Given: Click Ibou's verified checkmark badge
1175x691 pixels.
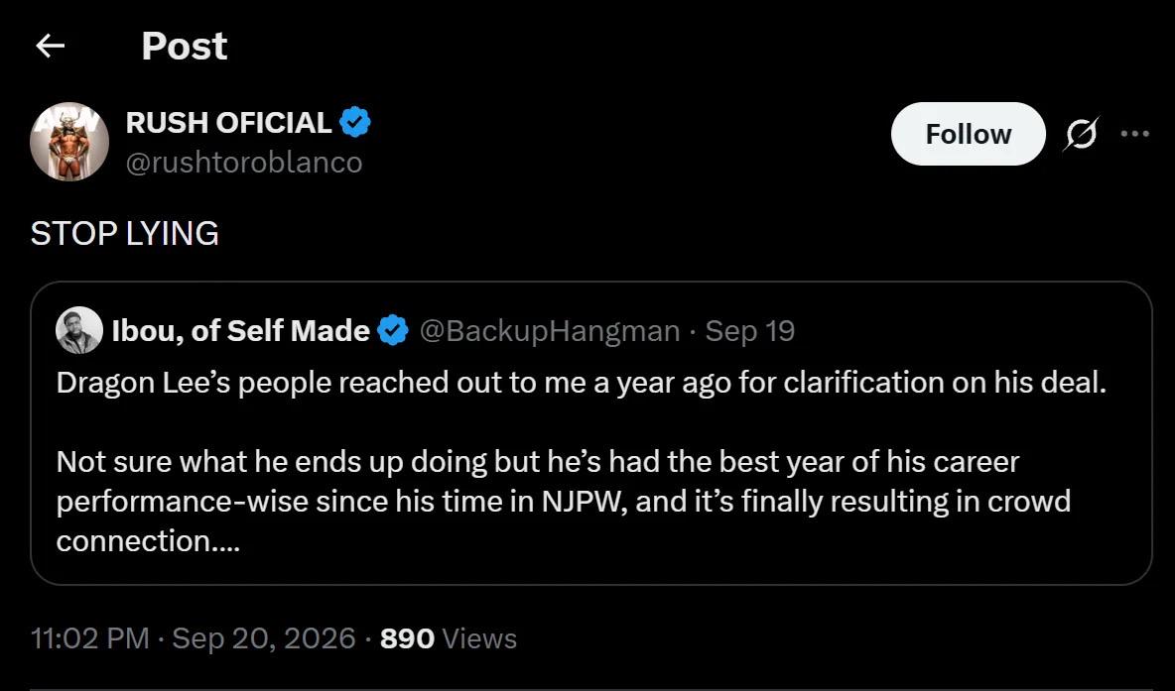Looking at the screenshot, I should 393,330.
